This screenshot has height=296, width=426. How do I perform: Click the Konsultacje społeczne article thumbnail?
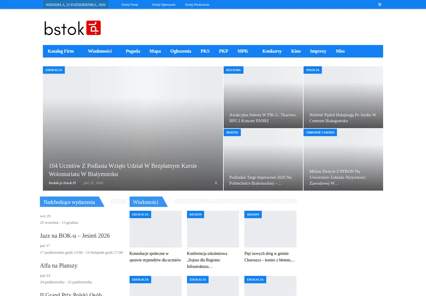pos(156,229)
